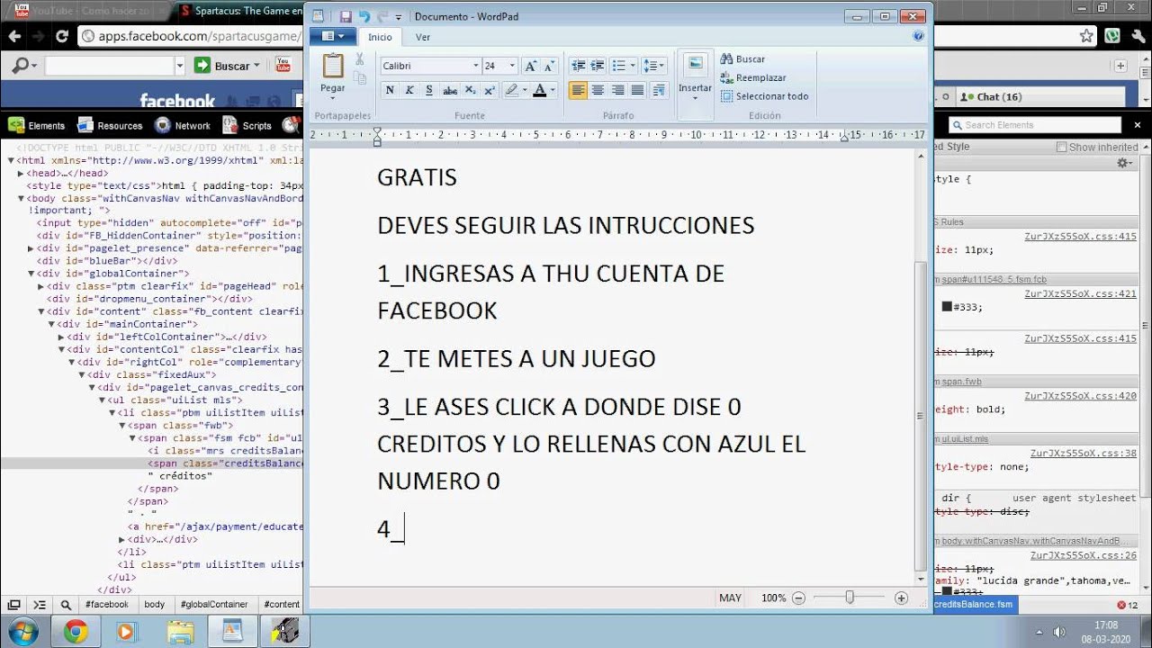Undo the last action in WordPad
The image size is (1152, 648).
coord(364,16)
